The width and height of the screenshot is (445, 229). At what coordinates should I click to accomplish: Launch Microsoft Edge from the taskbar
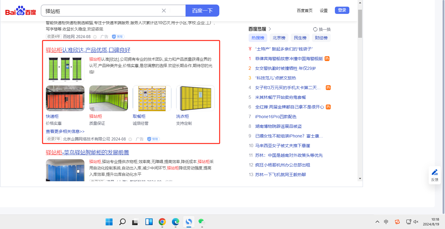tap(176, 222)
